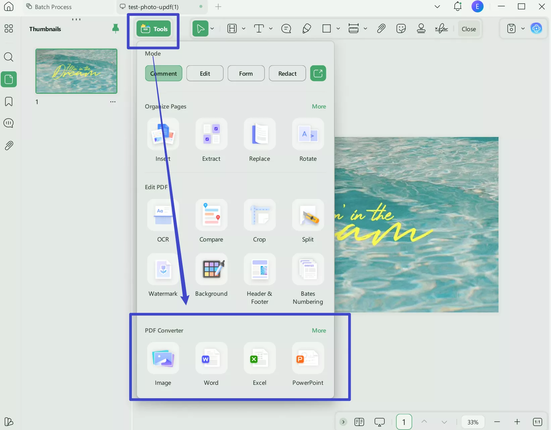Convert PDF to Word
Image resolution: width=551 pixels, height=430 pixels.
coord(211,358)
